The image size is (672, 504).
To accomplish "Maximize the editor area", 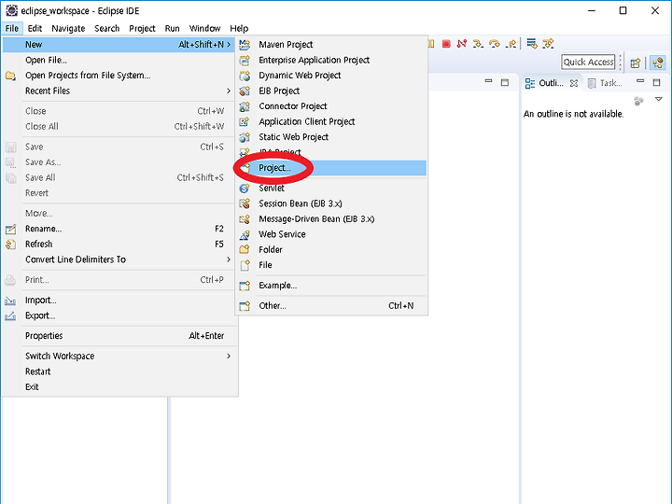I will [505, 82].
